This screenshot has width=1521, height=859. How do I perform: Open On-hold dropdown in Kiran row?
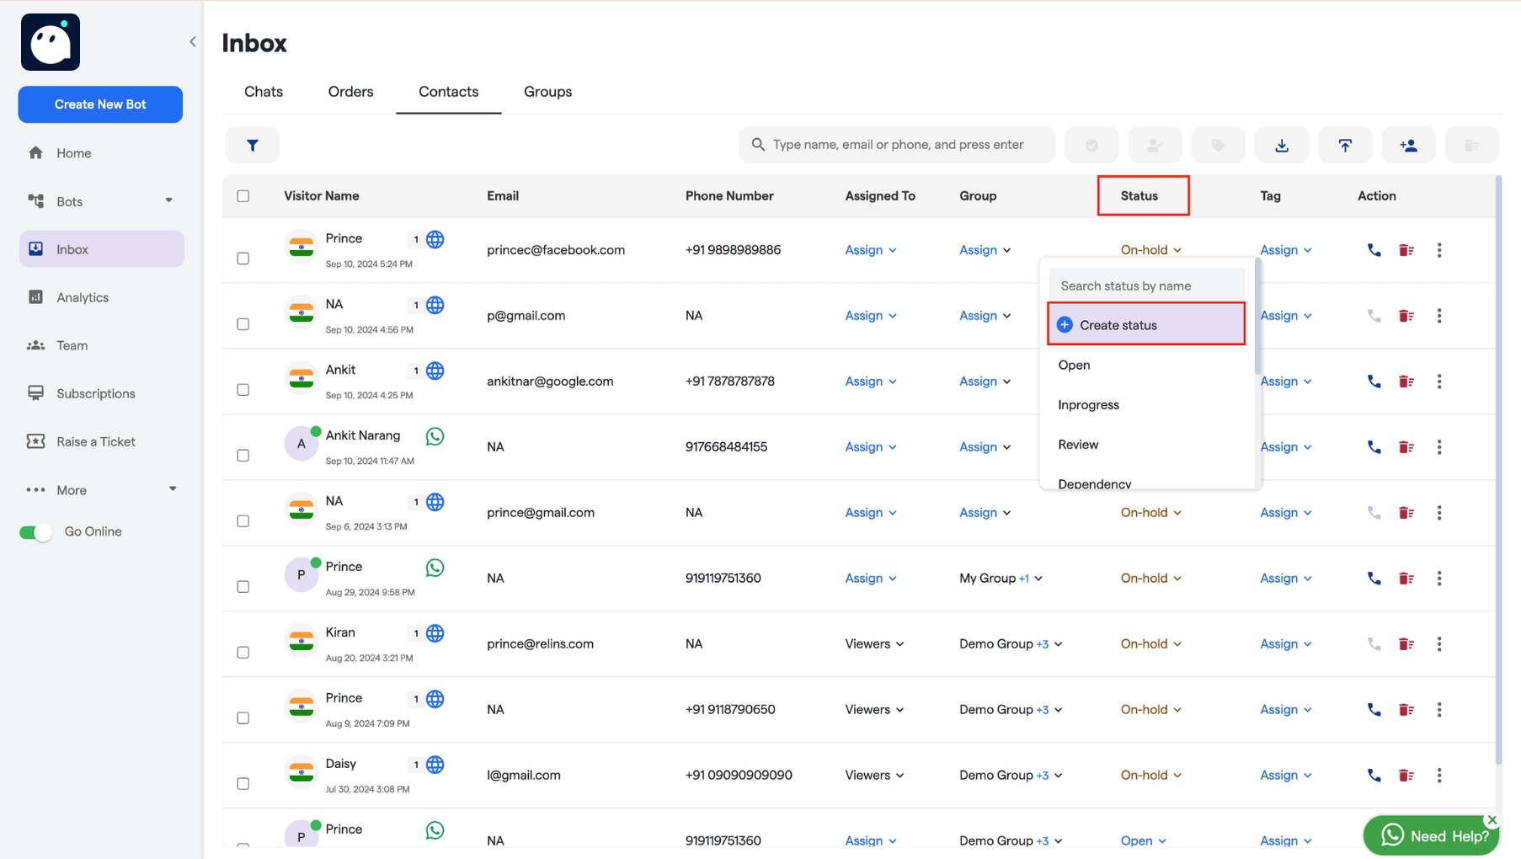(1151, 644)
